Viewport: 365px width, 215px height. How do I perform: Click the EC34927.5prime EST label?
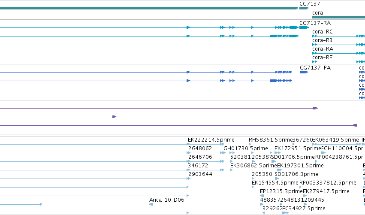pyautogui.click(x=304, y=209)
